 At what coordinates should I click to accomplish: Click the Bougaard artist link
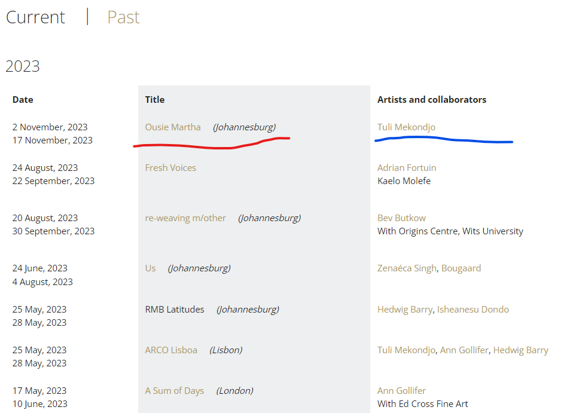pyautogui.click(x=461, y=268)
